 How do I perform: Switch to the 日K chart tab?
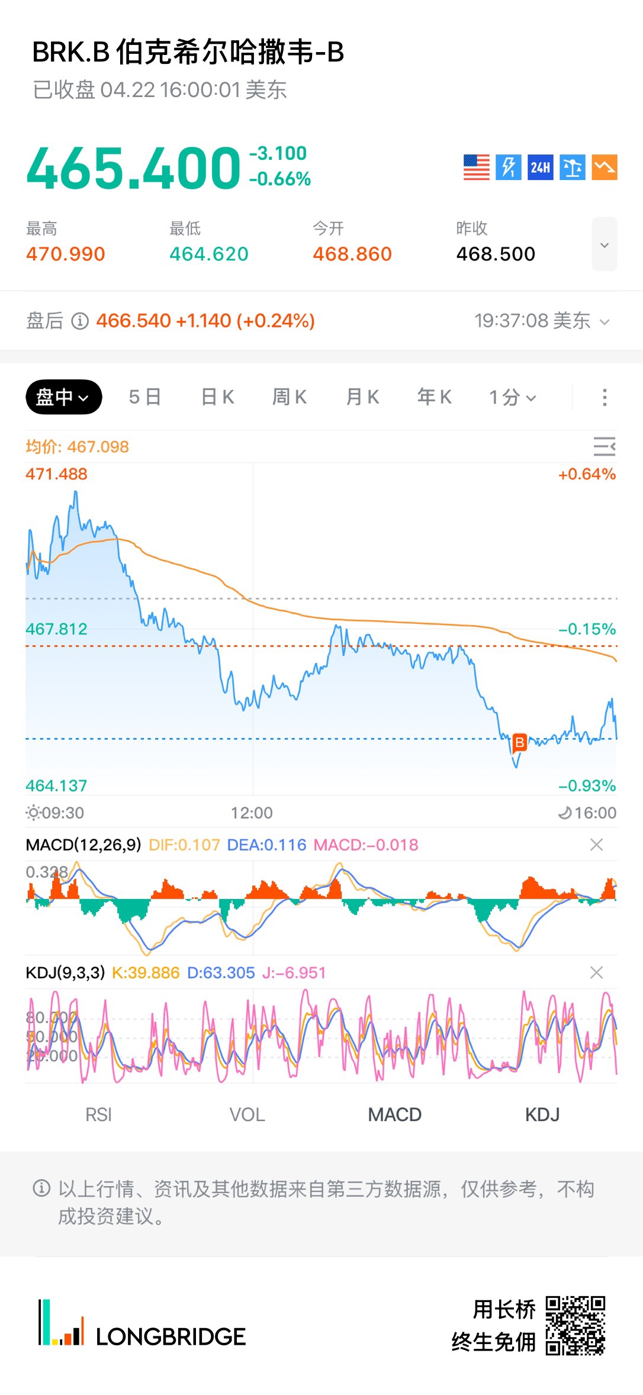coord(218,397)
